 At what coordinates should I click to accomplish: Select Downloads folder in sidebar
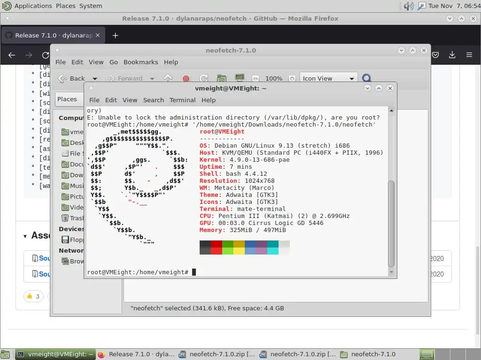(73, 175)
